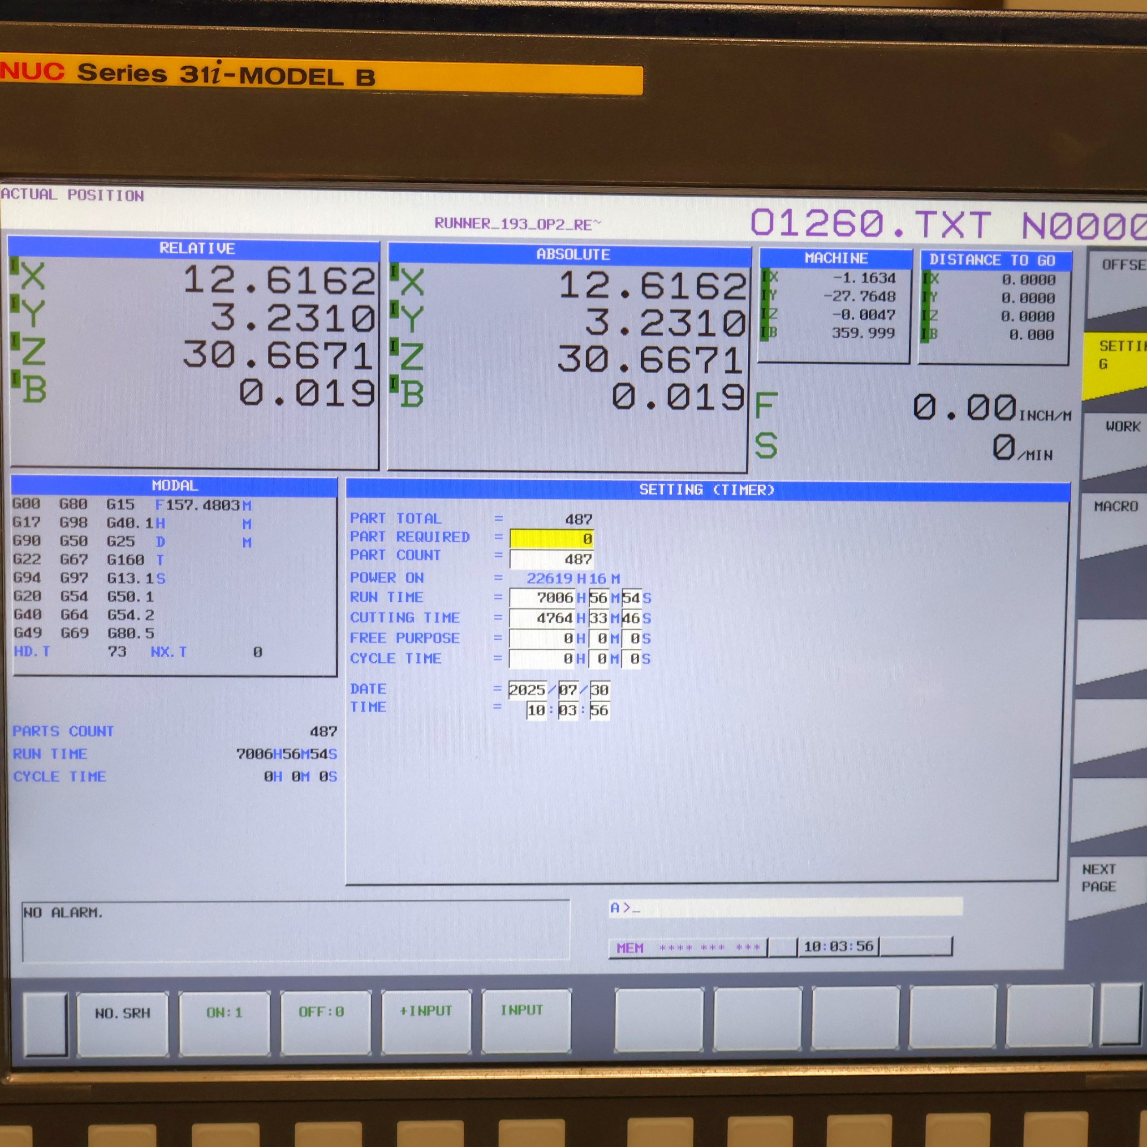
Task: Click the FREE PURPOSE hours field
Action: [542, 639]
